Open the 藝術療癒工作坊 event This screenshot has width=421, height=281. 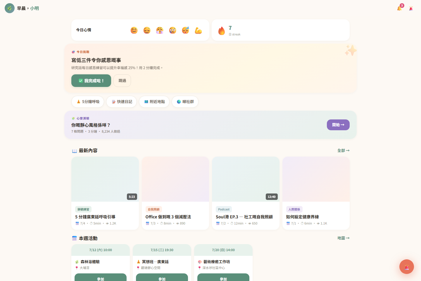coord(217,262)
